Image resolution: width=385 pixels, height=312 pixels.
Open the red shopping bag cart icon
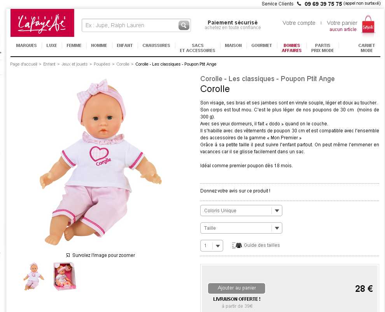[x=368, y=26]
